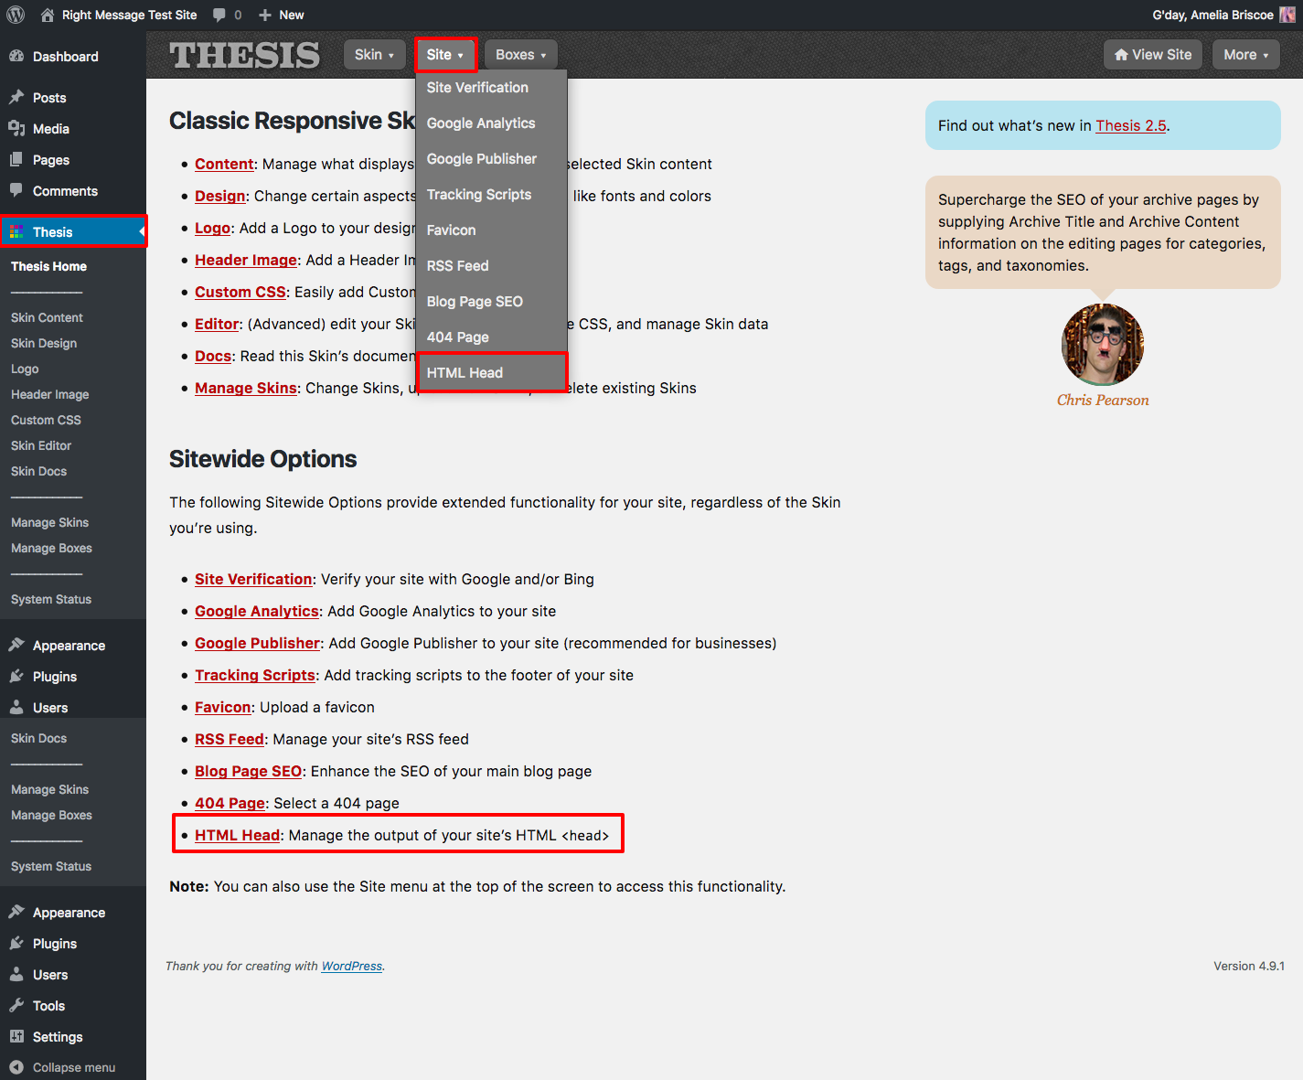
Task: Select Google Analytics in the Site dropdown
Action: pyautogui.click(x=492, y=123)
